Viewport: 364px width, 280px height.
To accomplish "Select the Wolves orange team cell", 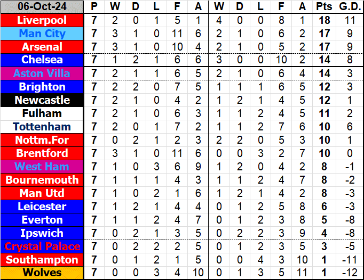I will click(42, 273).
